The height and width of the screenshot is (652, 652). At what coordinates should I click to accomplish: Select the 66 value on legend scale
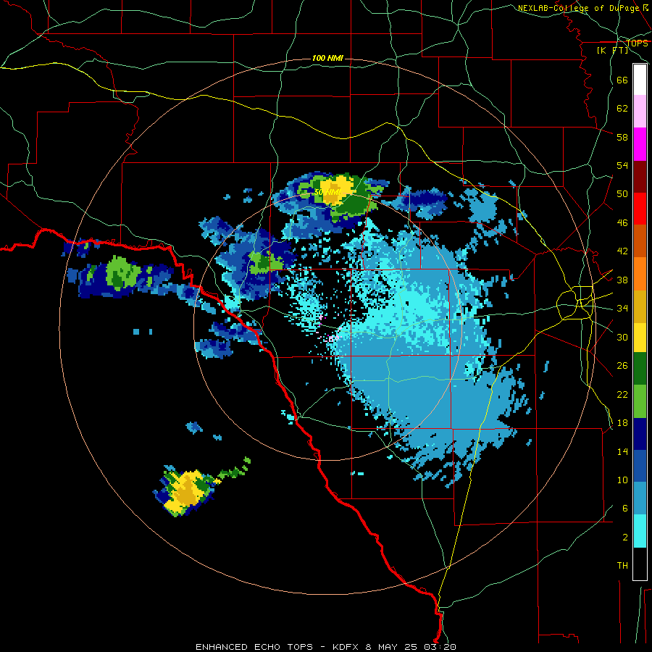click(622, 80)
